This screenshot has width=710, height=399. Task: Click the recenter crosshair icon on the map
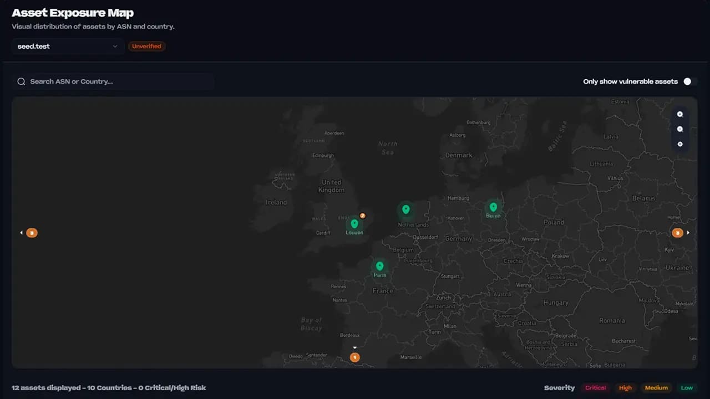point(680,144)
